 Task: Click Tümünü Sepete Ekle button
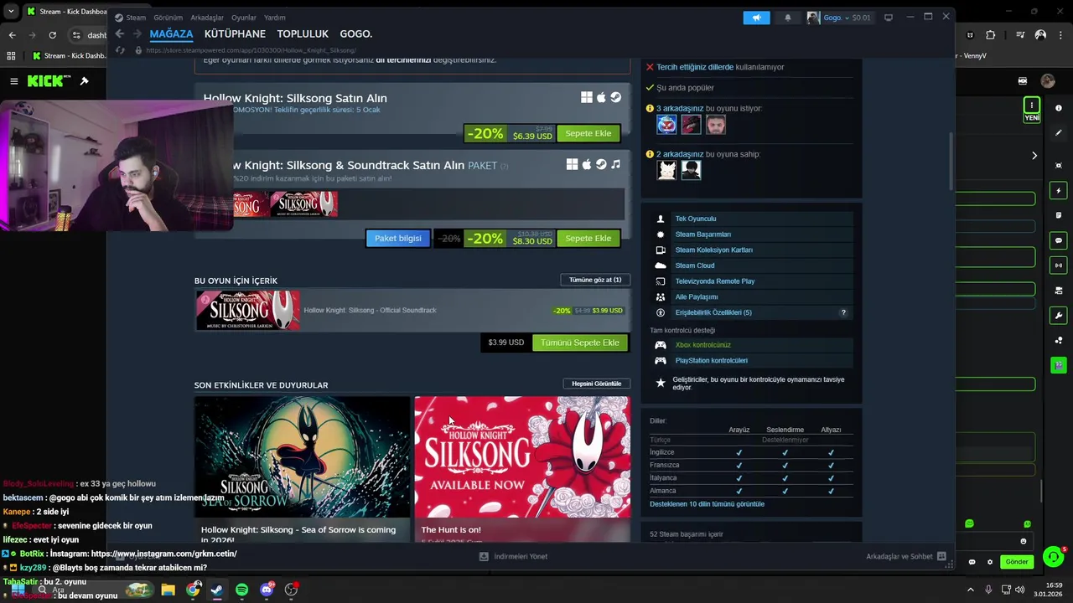[x=579, y=343]
